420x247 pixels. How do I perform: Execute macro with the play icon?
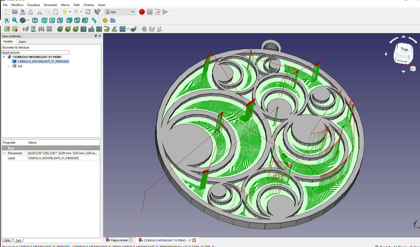point(165,12)
